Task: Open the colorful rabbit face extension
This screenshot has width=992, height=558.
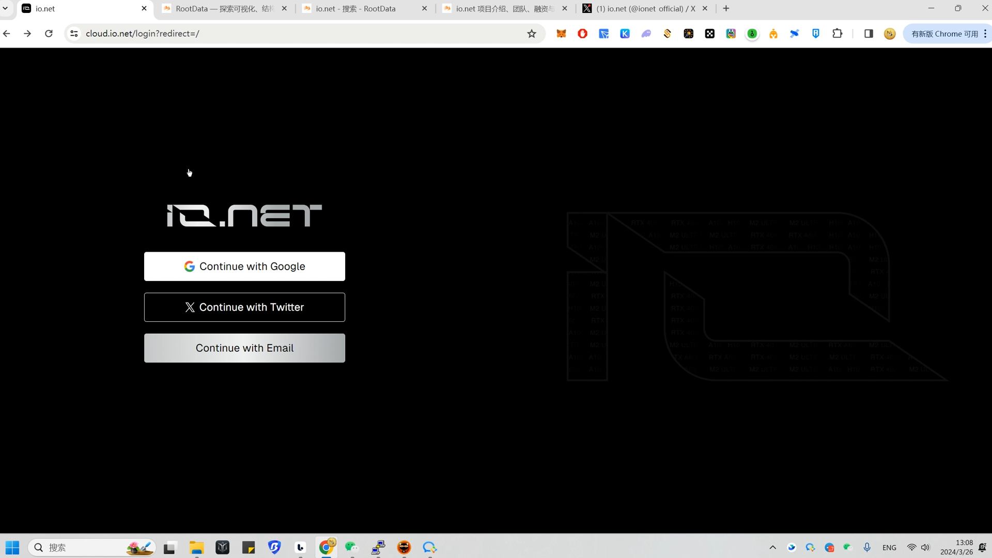Action: pyautogui.click(x=731, y=34)
